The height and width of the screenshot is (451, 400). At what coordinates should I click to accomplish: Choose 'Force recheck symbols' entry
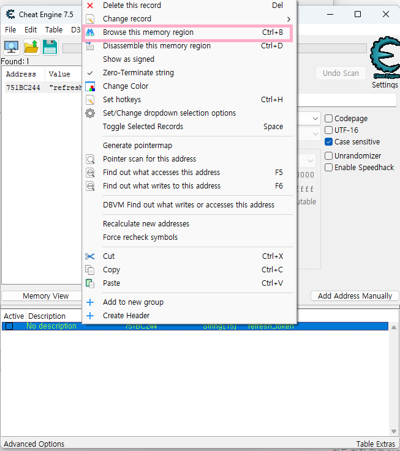140,237
